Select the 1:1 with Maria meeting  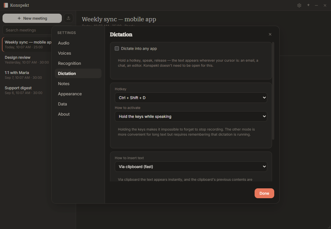27,75
